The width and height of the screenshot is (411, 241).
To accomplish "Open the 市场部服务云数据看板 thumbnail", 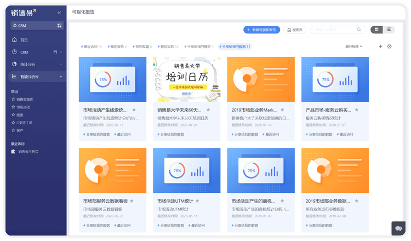I will [112, 170].
